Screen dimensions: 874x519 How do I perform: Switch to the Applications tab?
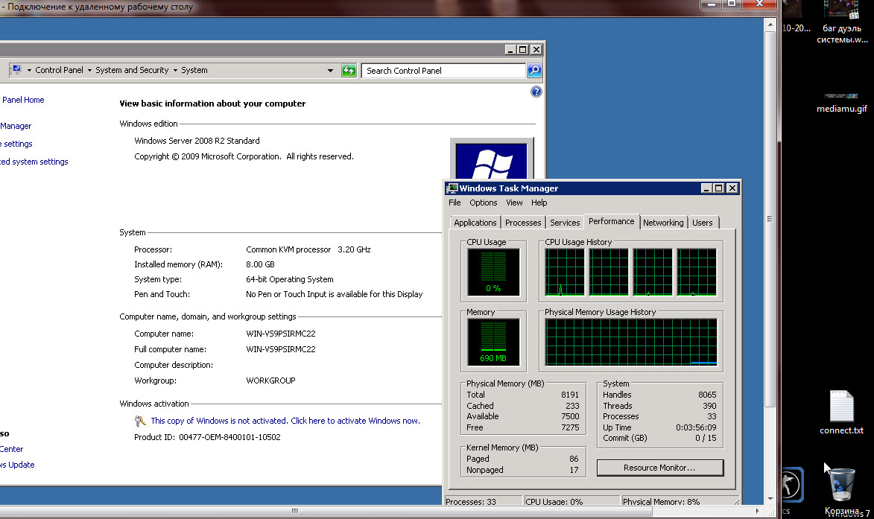[475, 223]
